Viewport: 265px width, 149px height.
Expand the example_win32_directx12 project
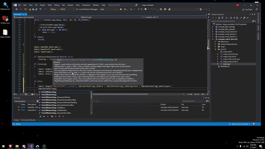pos(213,37)
